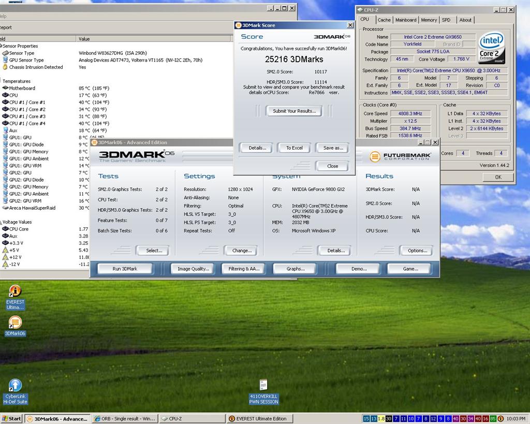Open the CyberLink Hi-Def Suite desktop shortcut
530x424 pixels.
[15, 391]
